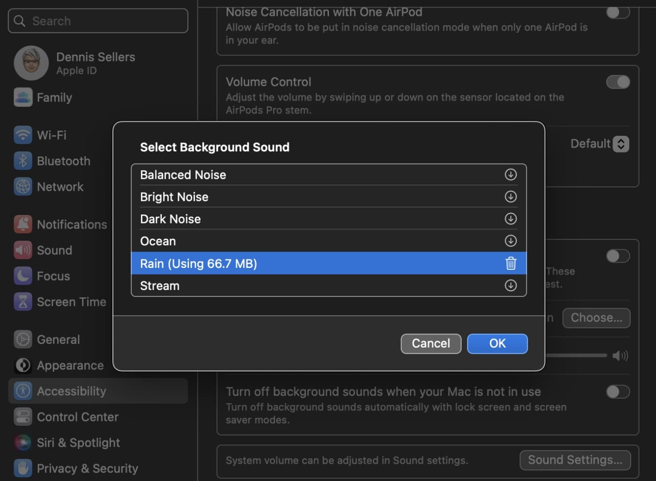
Task: Open Siri & Spotlight settings label
Action: click(78, 442)
